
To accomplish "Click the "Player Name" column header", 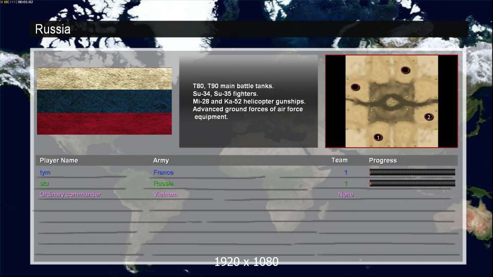I will [59, 160].
